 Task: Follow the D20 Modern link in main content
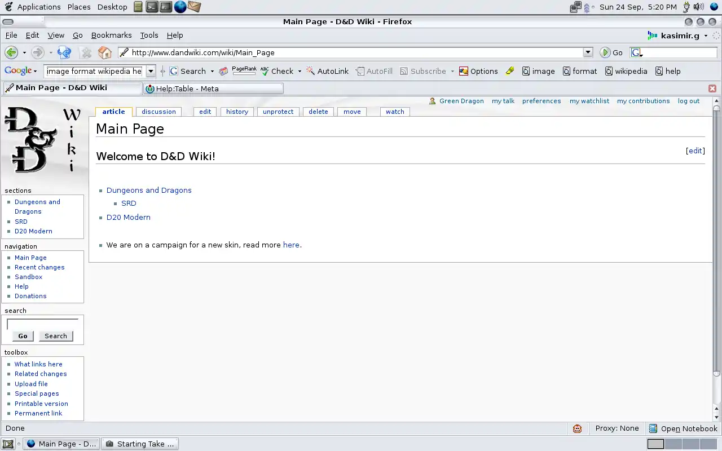pos(128,217)
